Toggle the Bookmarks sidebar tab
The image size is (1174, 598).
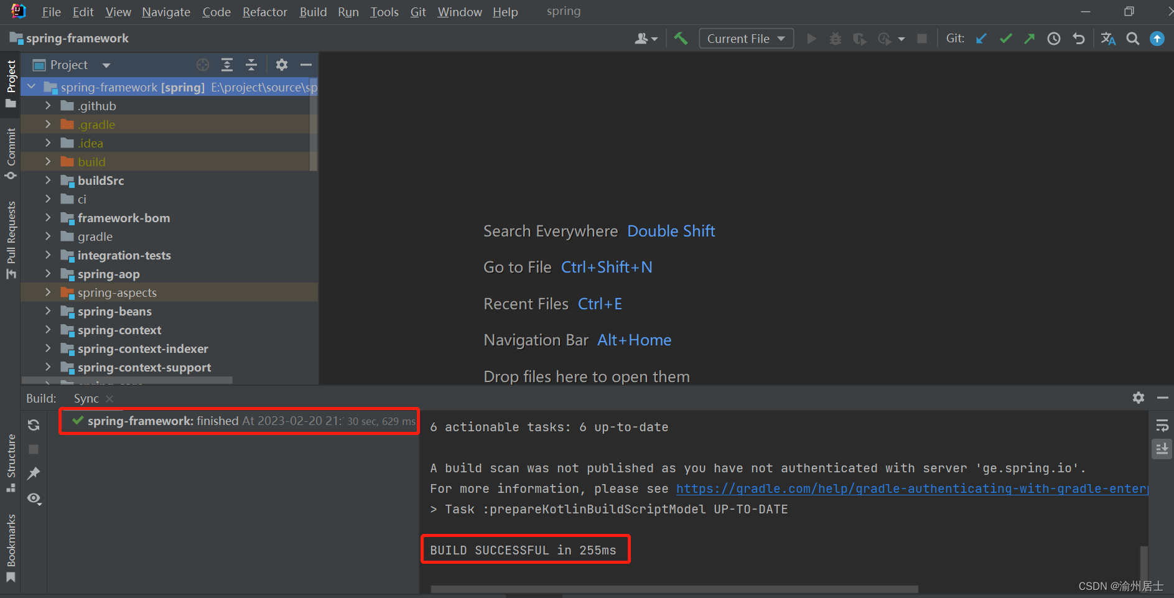11,548
